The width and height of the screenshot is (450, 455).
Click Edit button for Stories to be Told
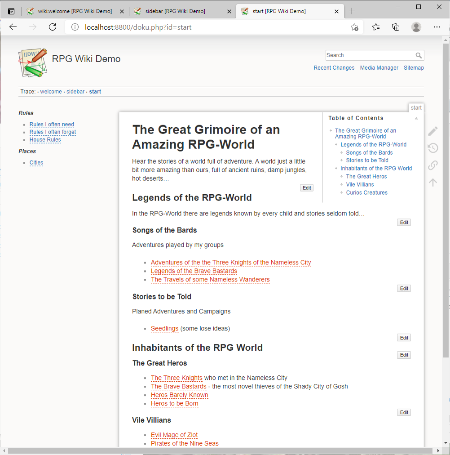pos(404,338)
